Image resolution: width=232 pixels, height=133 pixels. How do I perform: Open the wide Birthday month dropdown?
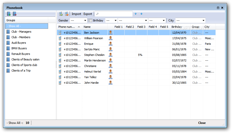(x=133, y=20)
